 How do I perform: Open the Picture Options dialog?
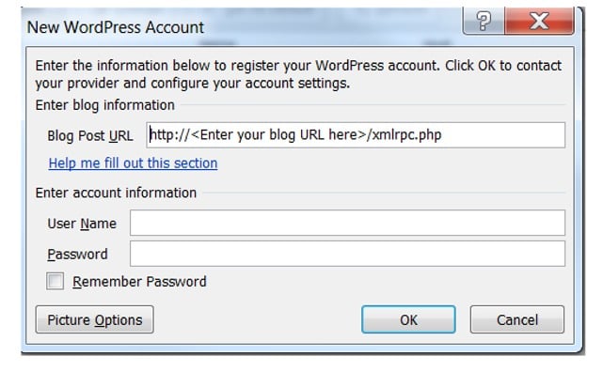pyautogui.click(x=95, y=319)
